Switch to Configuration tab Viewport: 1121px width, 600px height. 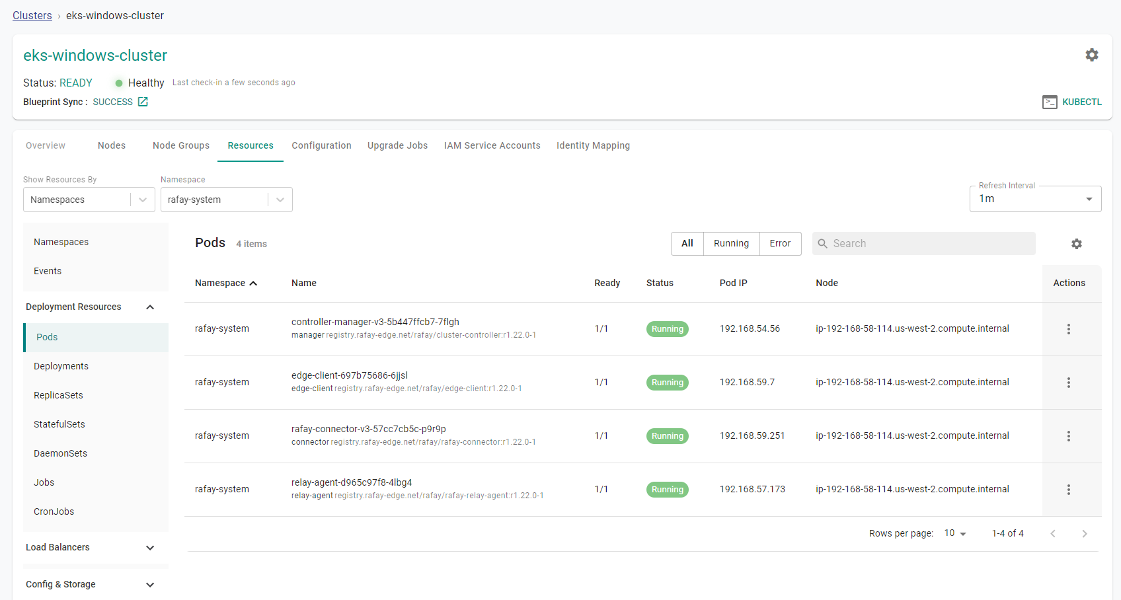click(322, 145)
